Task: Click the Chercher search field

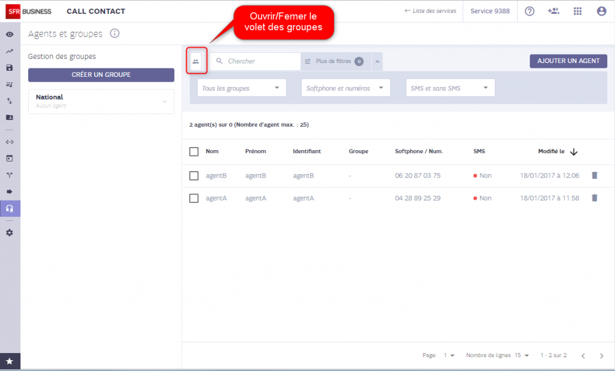Action: [255, 62]
